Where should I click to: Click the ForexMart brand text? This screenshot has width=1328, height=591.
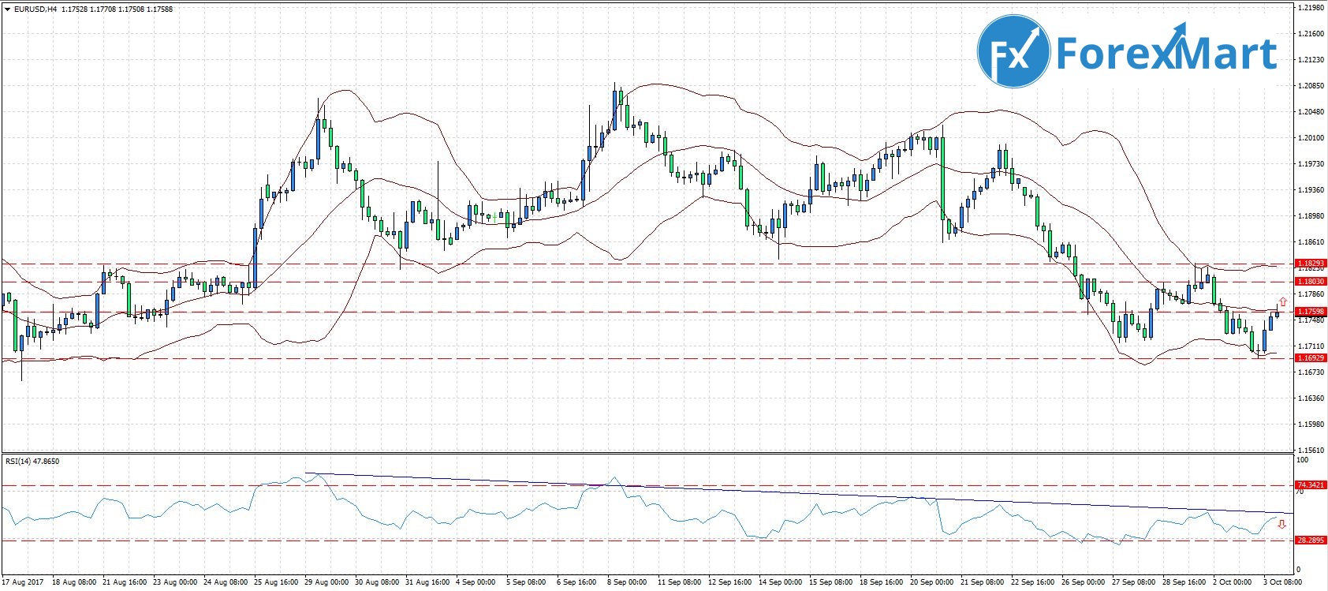tap(1166, 53)
